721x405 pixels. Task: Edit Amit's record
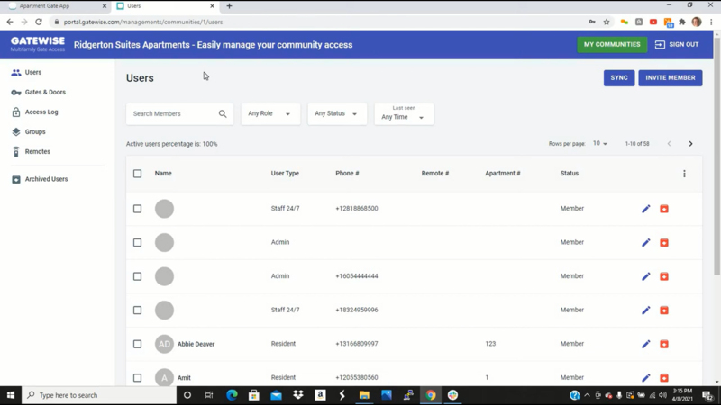pyautogui.click(x=646, y=378)
